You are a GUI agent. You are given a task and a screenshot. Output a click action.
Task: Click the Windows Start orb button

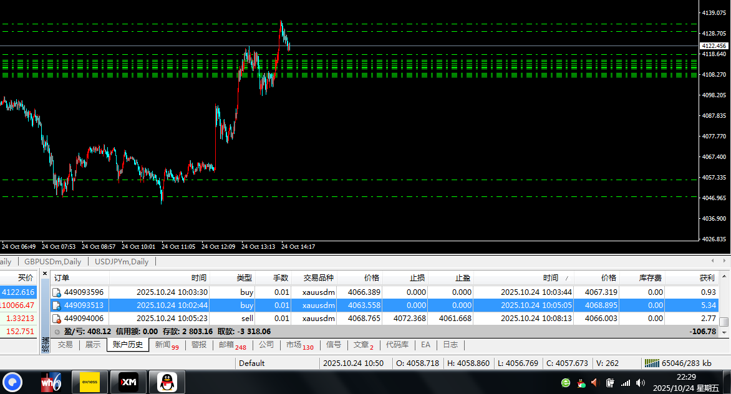coord(12,382)
